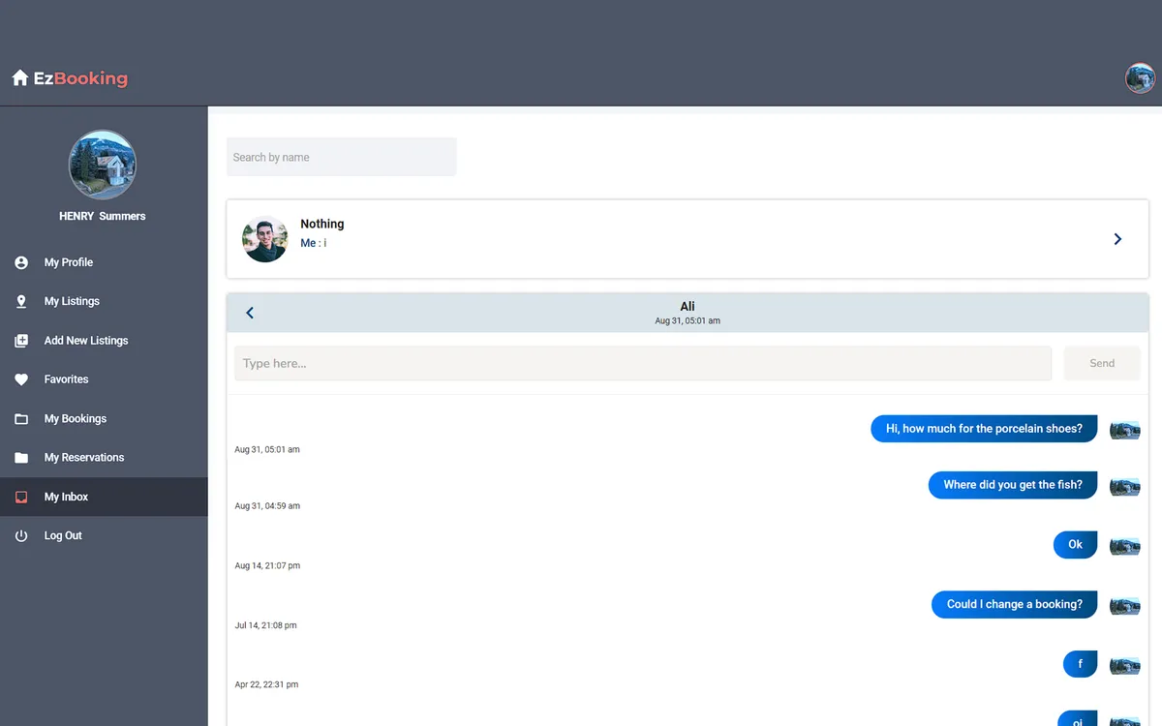
Task: Click the Aug 14, 21:07 pm timestamp
Action: tap(267, 565)
